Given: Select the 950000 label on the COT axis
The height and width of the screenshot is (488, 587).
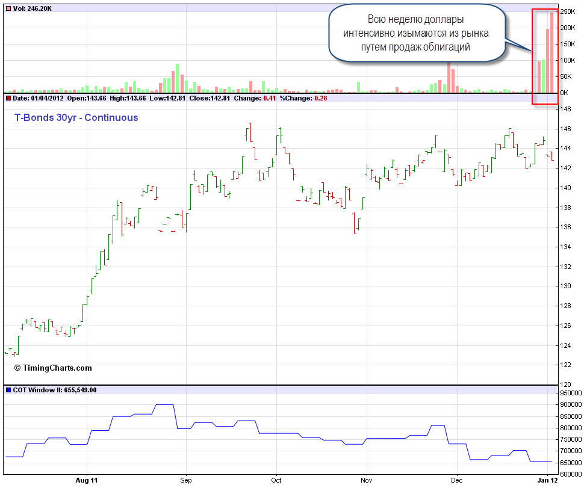Looking at the screenshot, I should coord(572,392).
